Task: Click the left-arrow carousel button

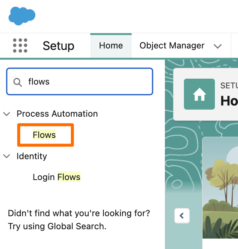Action: tap(182, 216)
